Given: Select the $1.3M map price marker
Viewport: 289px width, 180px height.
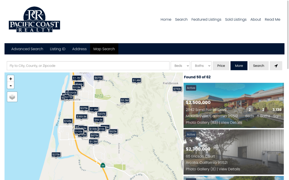Looking at the screenshot, I should (x=76, y=78).
